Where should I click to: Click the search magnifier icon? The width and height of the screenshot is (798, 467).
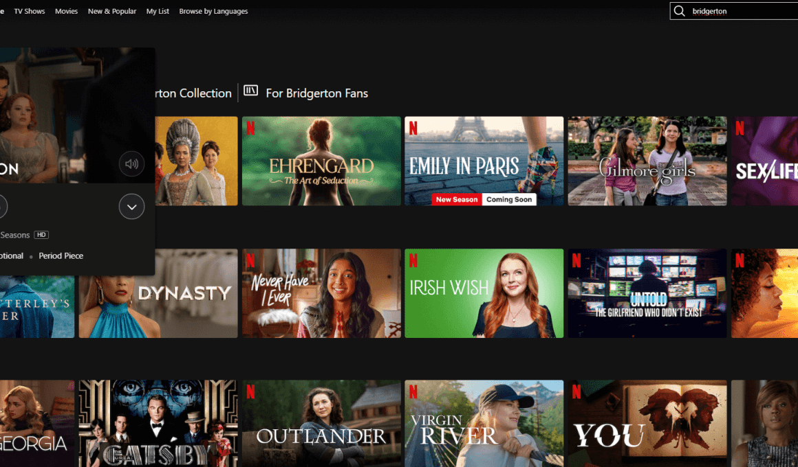(x=679, y=11)
